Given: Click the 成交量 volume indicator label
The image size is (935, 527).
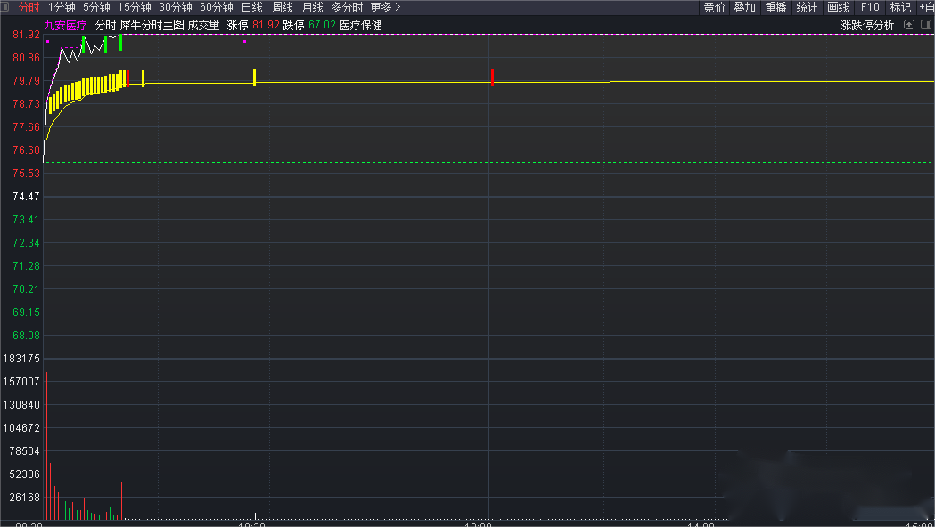Looking at the screenshot, I should point(203,25).
